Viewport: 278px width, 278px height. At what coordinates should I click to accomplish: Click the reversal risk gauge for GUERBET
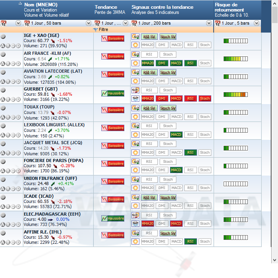coord(236,95)
